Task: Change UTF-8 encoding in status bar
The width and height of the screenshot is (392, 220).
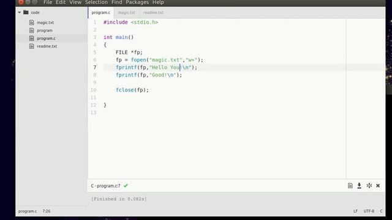Action: coord(369,211)
